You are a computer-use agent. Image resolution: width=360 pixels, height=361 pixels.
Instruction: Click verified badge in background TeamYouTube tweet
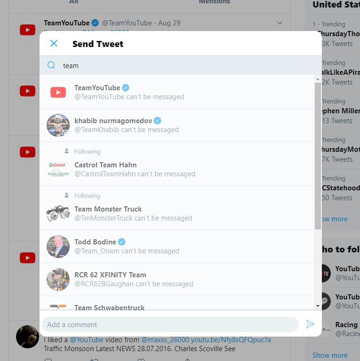click(x=95, y=23)
